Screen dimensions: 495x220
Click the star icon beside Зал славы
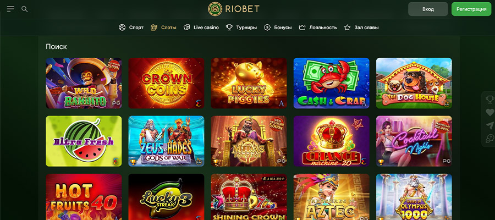[347, 28]
